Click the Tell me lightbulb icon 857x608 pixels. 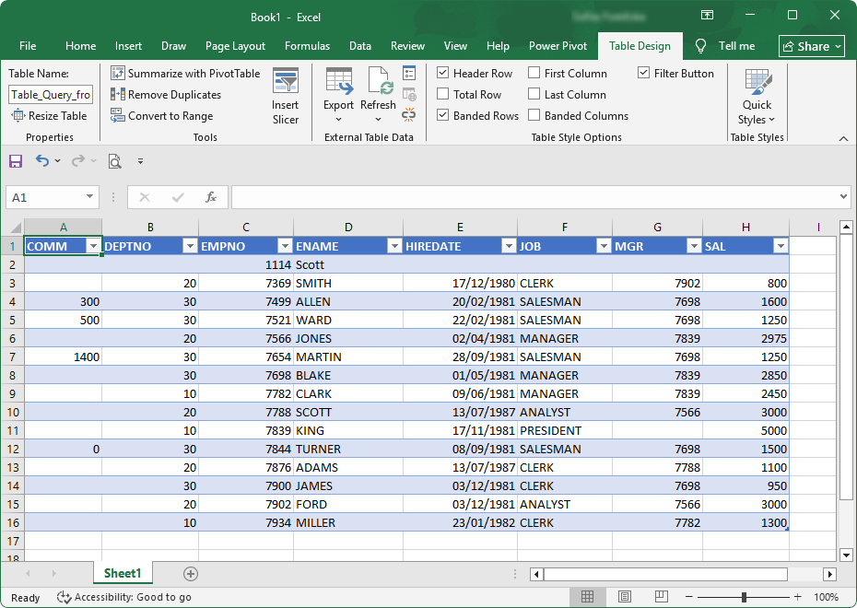tap(700, 46)
